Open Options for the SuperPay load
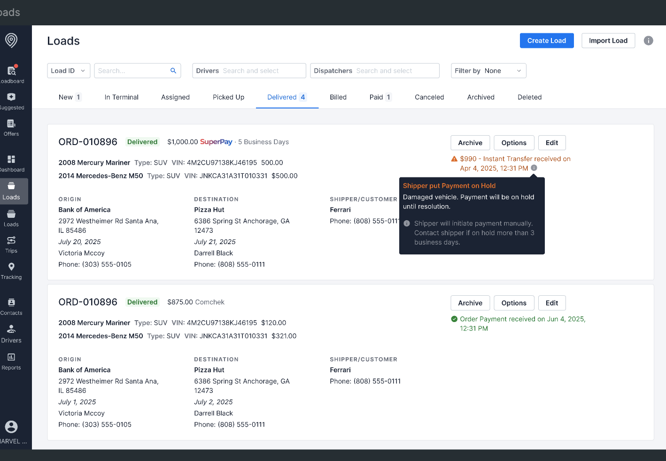 [514, 143]
